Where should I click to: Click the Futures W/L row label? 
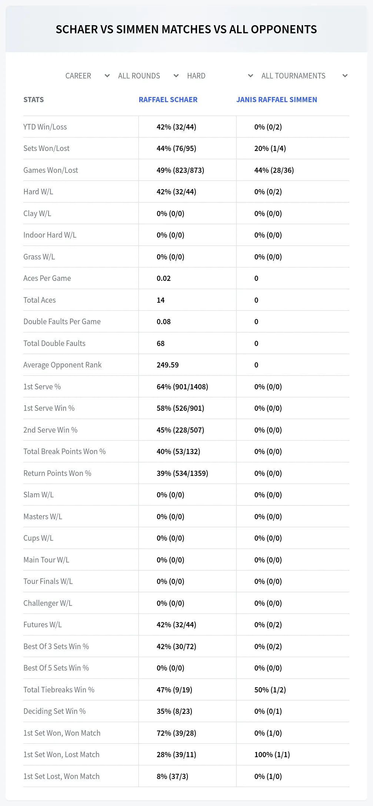tap(43, 625)
